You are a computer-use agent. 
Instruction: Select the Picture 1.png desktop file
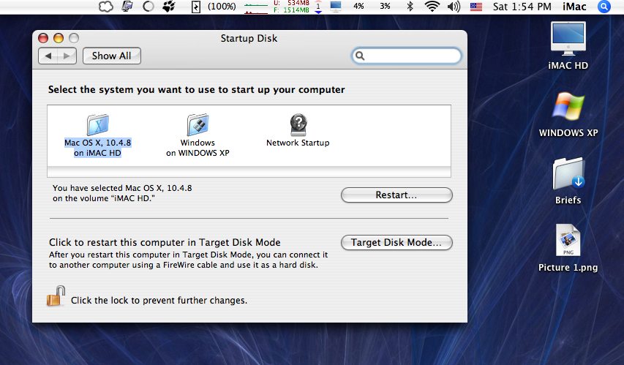click(x=568, y=248)
